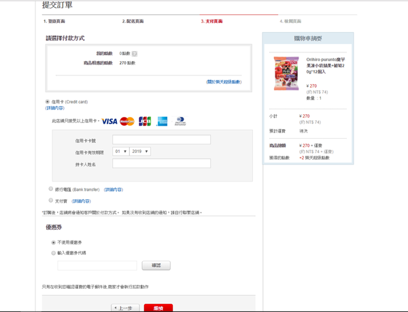Open the 關於樂天超級點數 link
This screenshot has width=408, height=312.
[224, 82]
